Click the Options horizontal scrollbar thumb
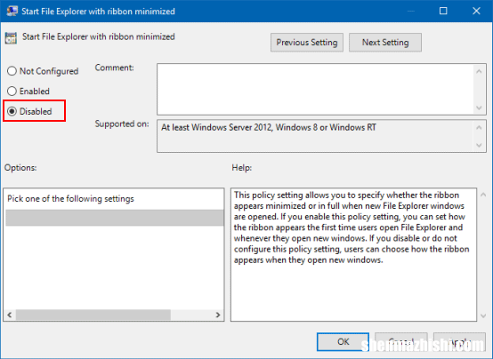The width and height of the screenshot is (493, 359). click(x=93, y=315)
